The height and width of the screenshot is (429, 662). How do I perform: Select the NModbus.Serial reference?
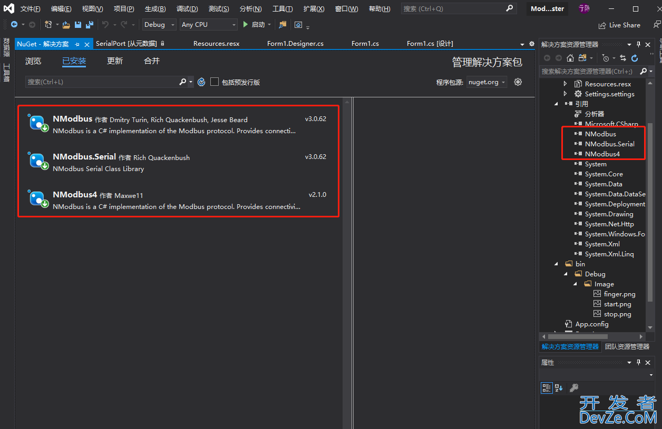609,144
